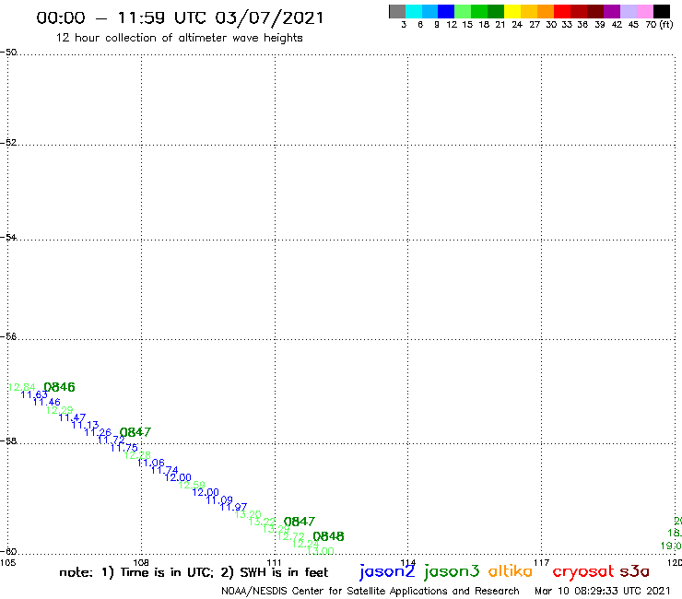The image size is (682, 599).
Task: Click the NOAA/NESDIS Center attribution text
Action: click(370, 592)
